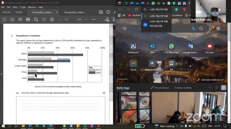Close the first Geography_paper tab
The image size is (231, 129).
click(57, 12)
